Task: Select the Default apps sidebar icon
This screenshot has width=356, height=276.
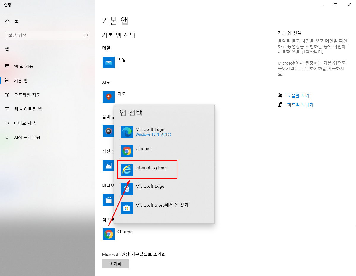Action: click(7, 81)
